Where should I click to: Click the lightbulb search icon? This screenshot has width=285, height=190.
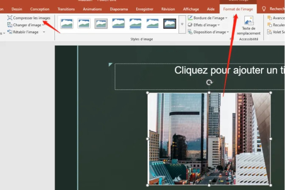click(x=264, y=9)
